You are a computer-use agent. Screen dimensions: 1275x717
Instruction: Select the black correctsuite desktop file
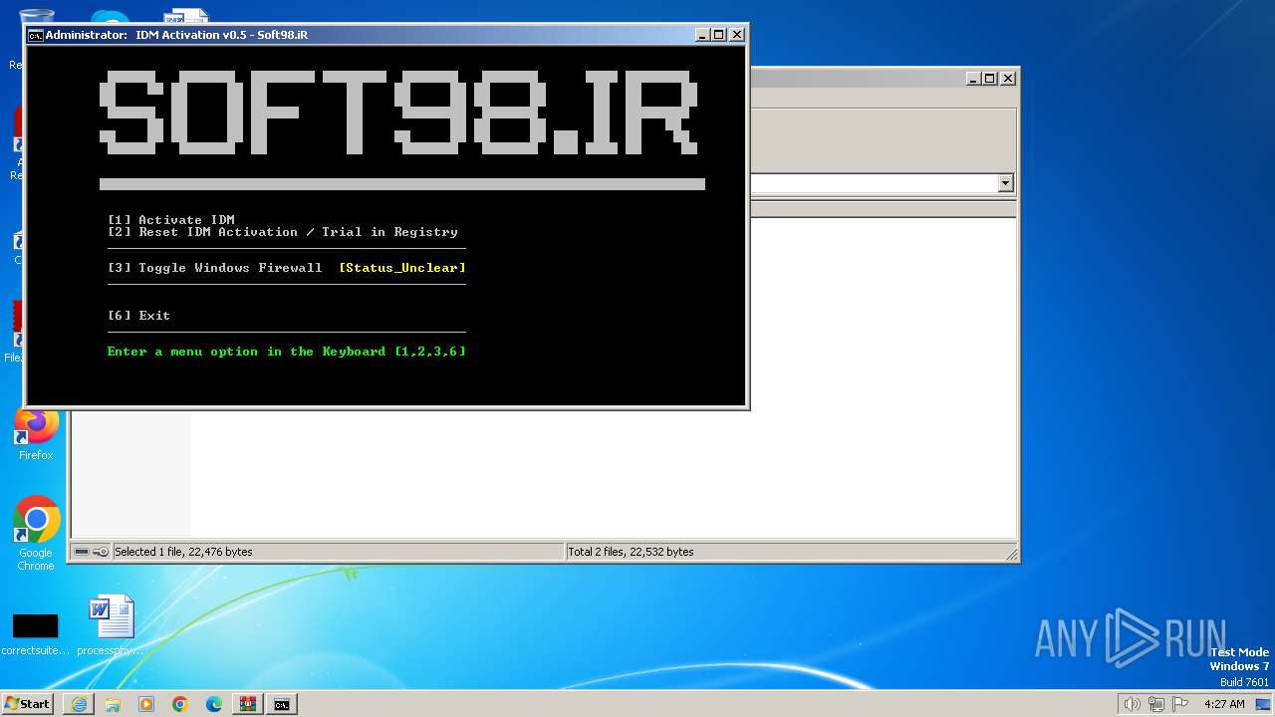(36, 633)
